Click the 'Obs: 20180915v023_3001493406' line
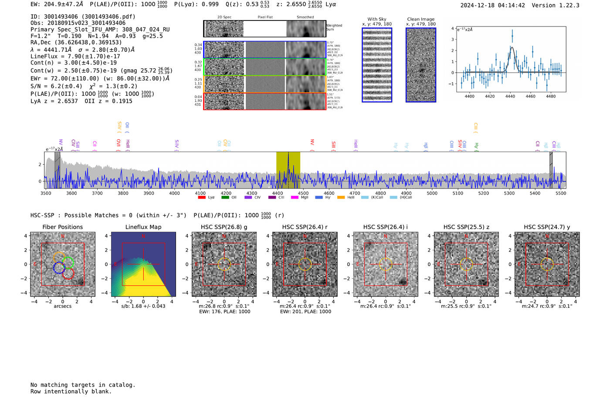This screenshot has height=415, width=610. coord(78,23)
